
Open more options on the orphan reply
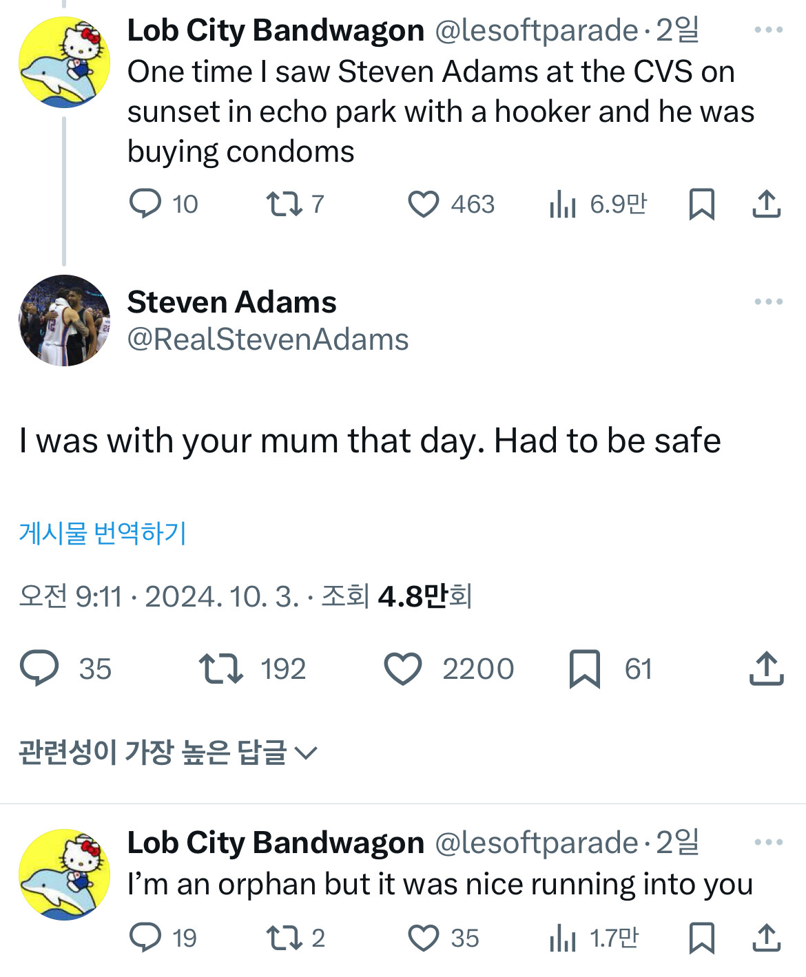[x=768, y=843]
